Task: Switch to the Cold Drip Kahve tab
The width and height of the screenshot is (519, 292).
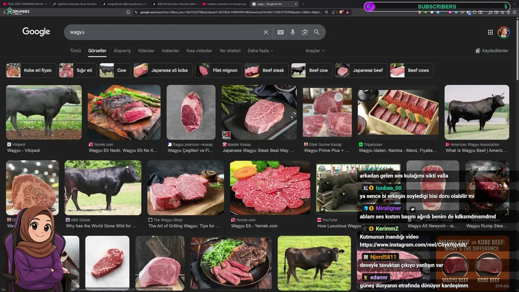Action: tap(174, 4)
